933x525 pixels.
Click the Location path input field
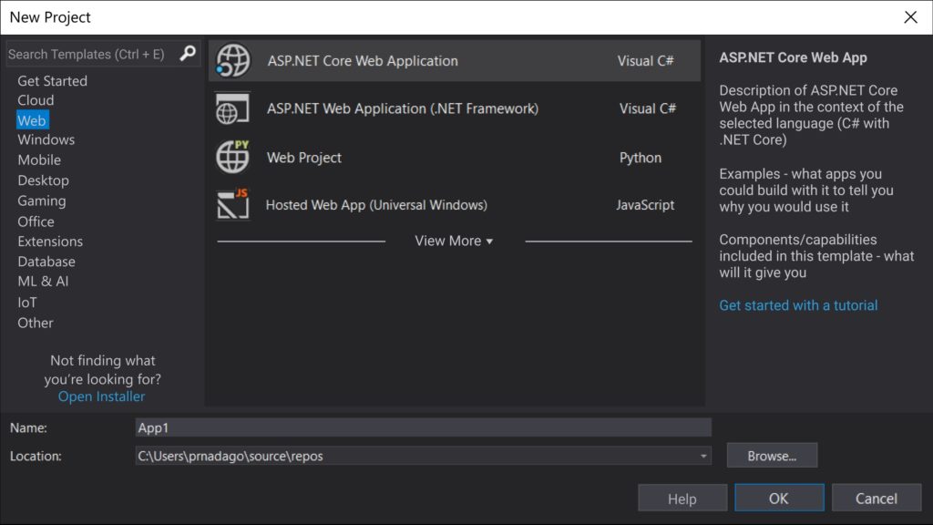point(409,456)
